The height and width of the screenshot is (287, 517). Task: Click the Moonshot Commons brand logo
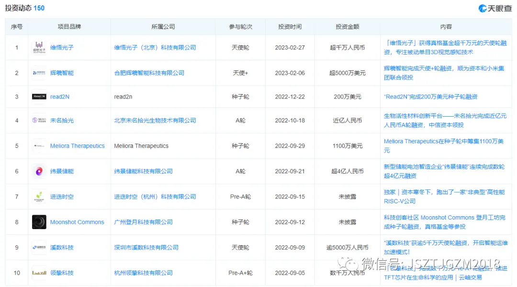point(39,222)
